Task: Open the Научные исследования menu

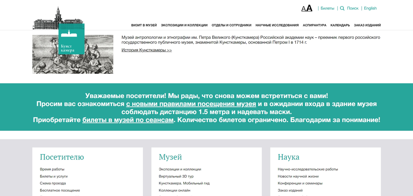Action: pos(277,25)
